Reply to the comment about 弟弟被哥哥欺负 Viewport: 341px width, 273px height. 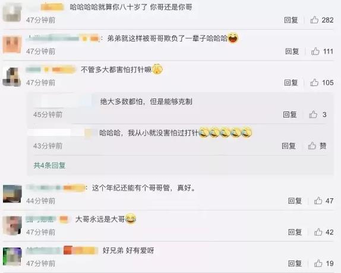[x=292, y=51]
